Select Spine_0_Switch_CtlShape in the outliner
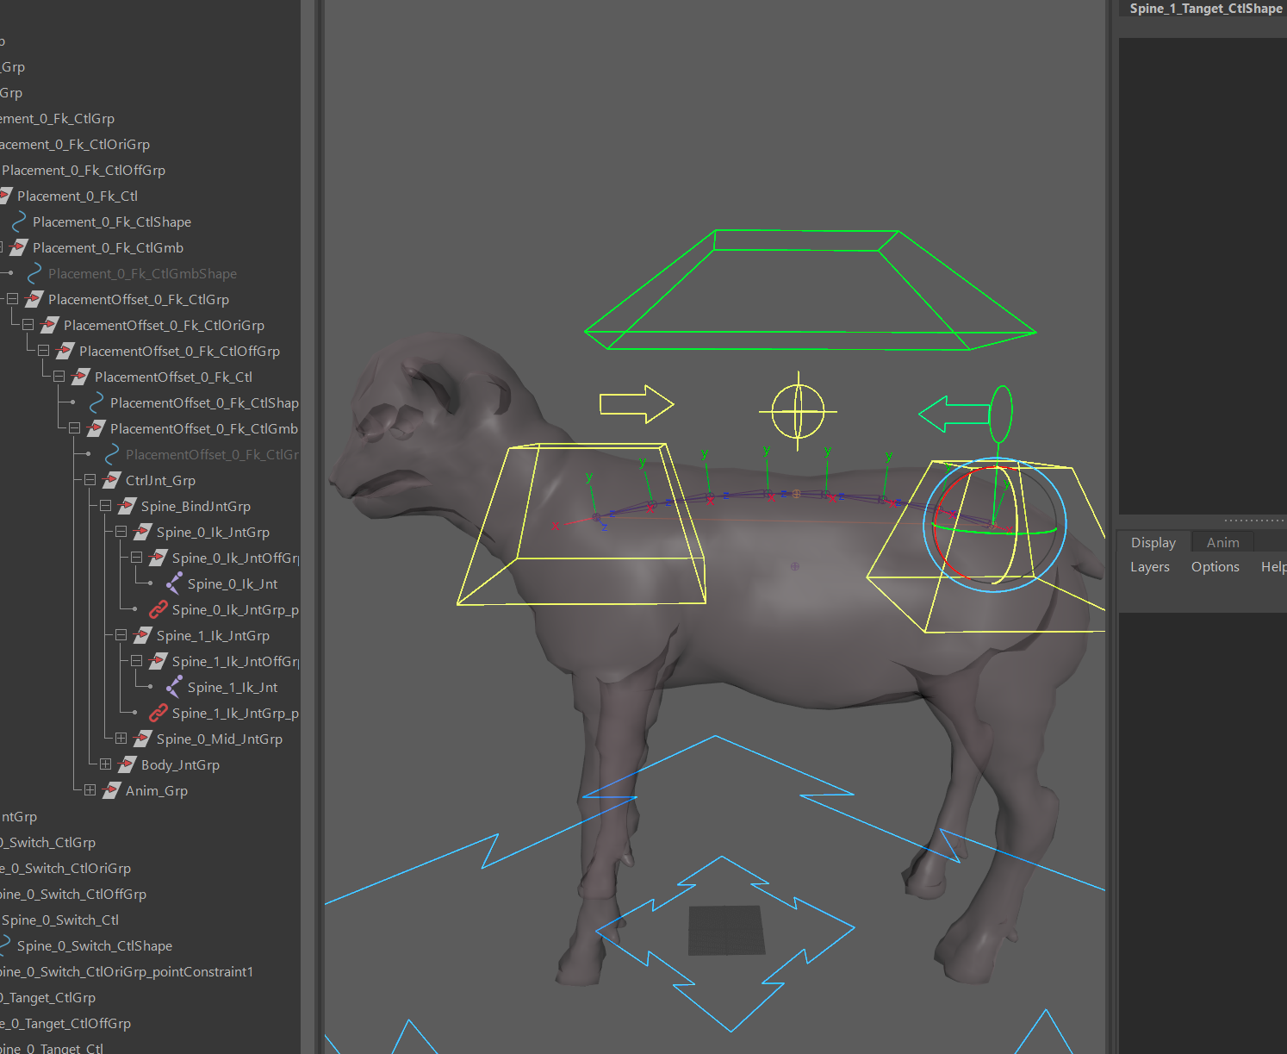1287x1054 pixels. pos(95,946)
